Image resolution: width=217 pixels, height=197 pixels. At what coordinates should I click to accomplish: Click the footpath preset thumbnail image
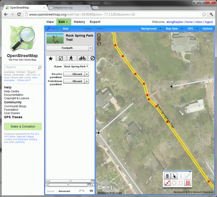(55, 38)
